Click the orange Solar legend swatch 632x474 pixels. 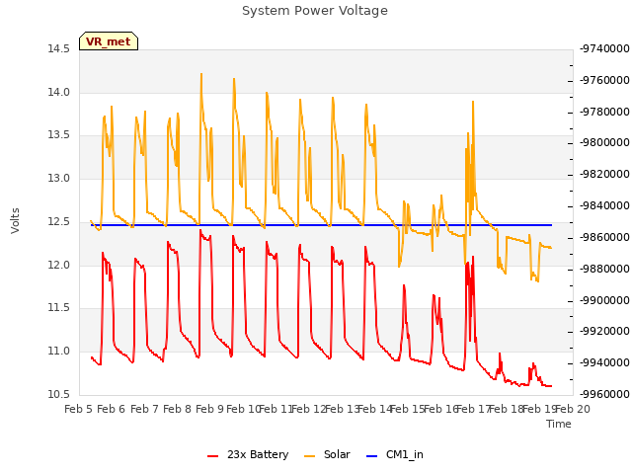pyautogui.click(x=309, y=456)
